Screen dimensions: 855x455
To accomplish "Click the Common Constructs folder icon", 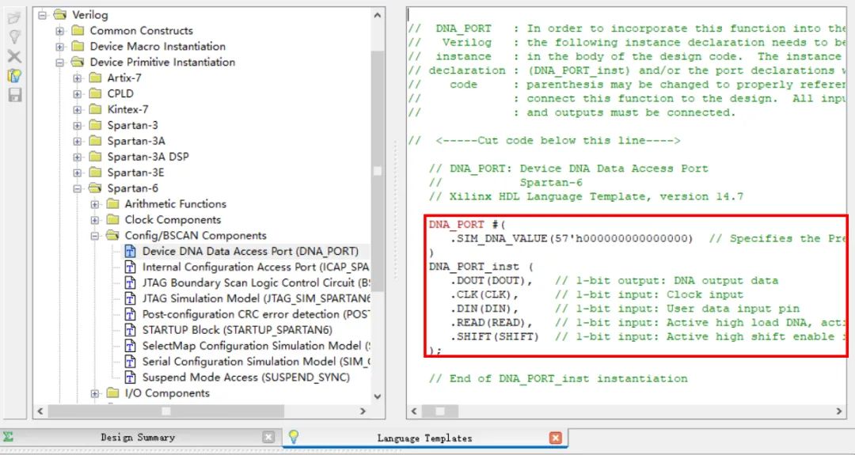I will click(x=78, y=31).
